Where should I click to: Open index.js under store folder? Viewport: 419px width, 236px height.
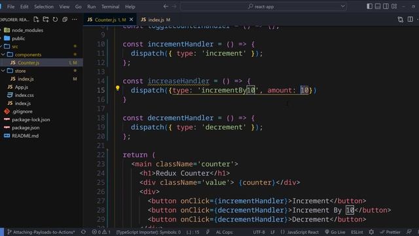[26, 79]
